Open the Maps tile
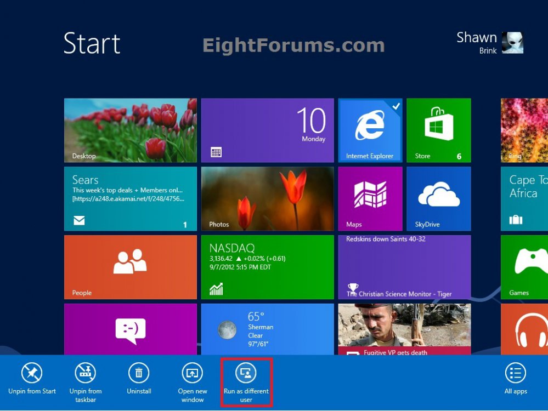548x411 pixels. pyautogui.click(x=370, y=198)
